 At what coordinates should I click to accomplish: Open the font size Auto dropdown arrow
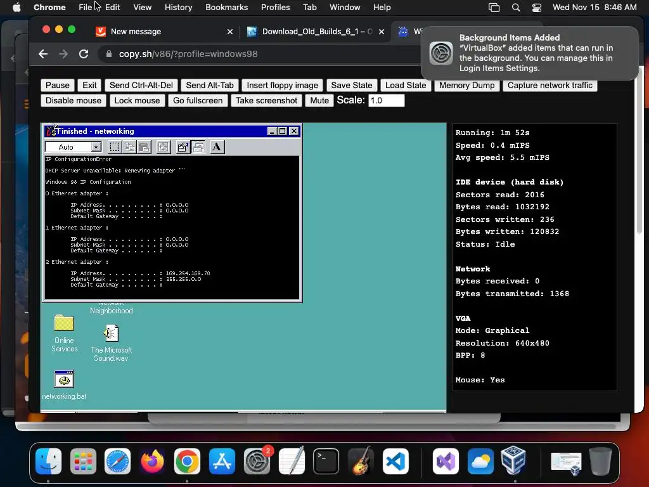tap(96, 147)
